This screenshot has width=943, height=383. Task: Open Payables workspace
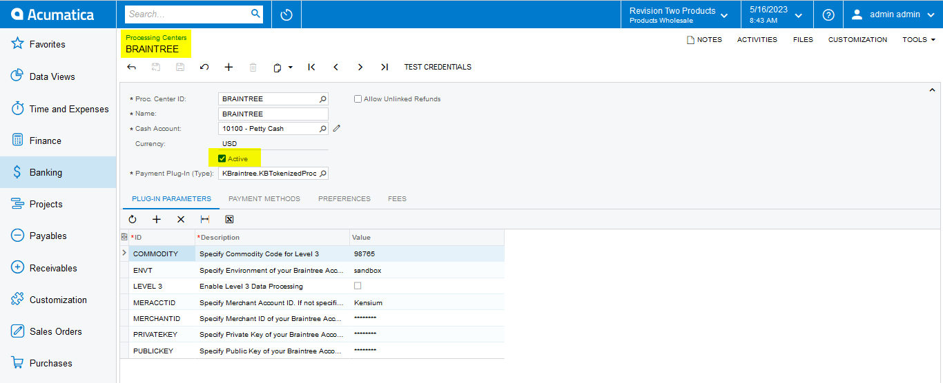[x=58, y=236]
